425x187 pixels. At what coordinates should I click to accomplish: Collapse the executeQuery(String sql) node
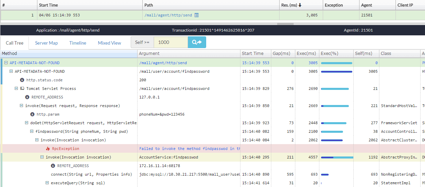(x=47, y=183)
